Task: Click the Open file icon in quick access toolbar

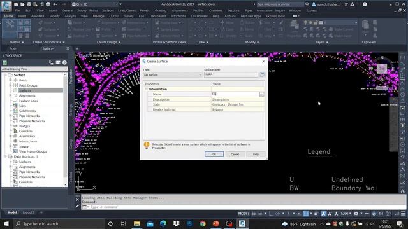Action: pos(22,4)
